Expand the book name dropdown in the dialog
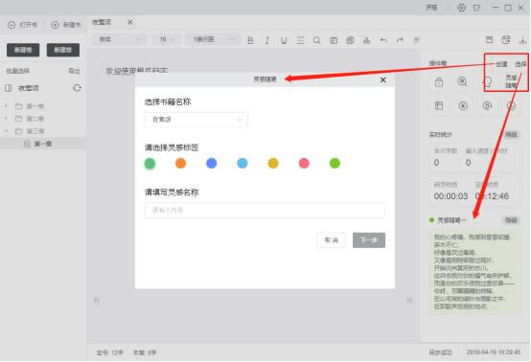Screen dimensions: 531x362 pyautogui.click(x=196, y=120)
